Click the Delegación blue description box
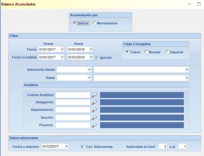The width and height of the screenshot is (204, 156). pos(142,102)
